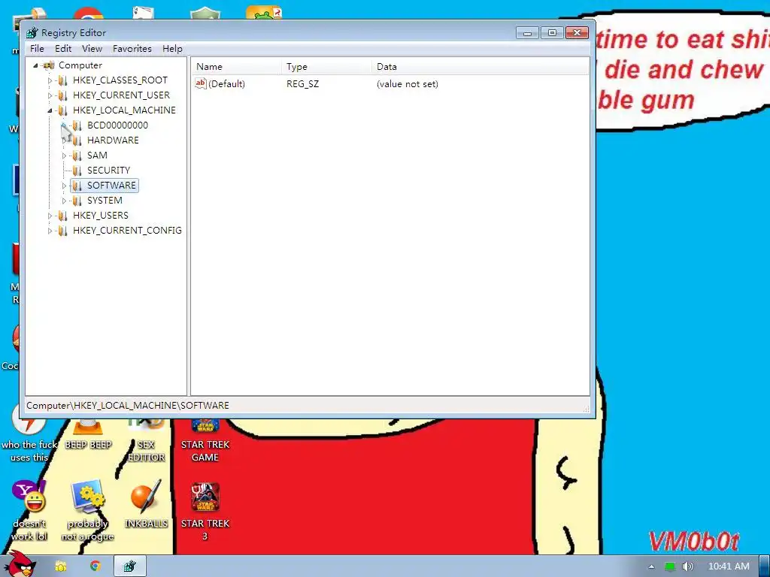Click the 10:41 AM clock
Viewport: 770px width, 577px height.
coord(729,566)
